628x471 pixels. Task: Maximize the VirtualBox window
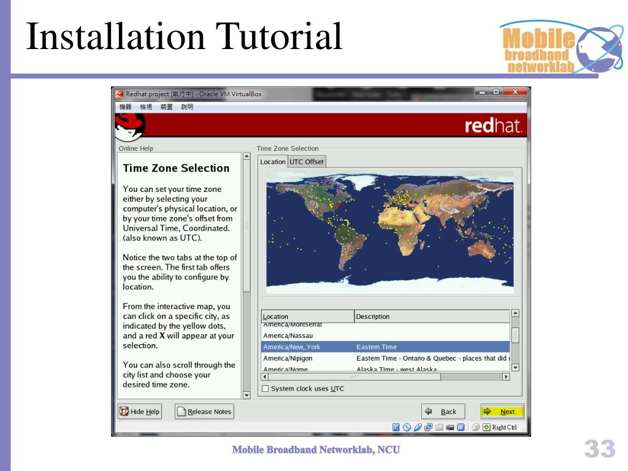(496, 92)
